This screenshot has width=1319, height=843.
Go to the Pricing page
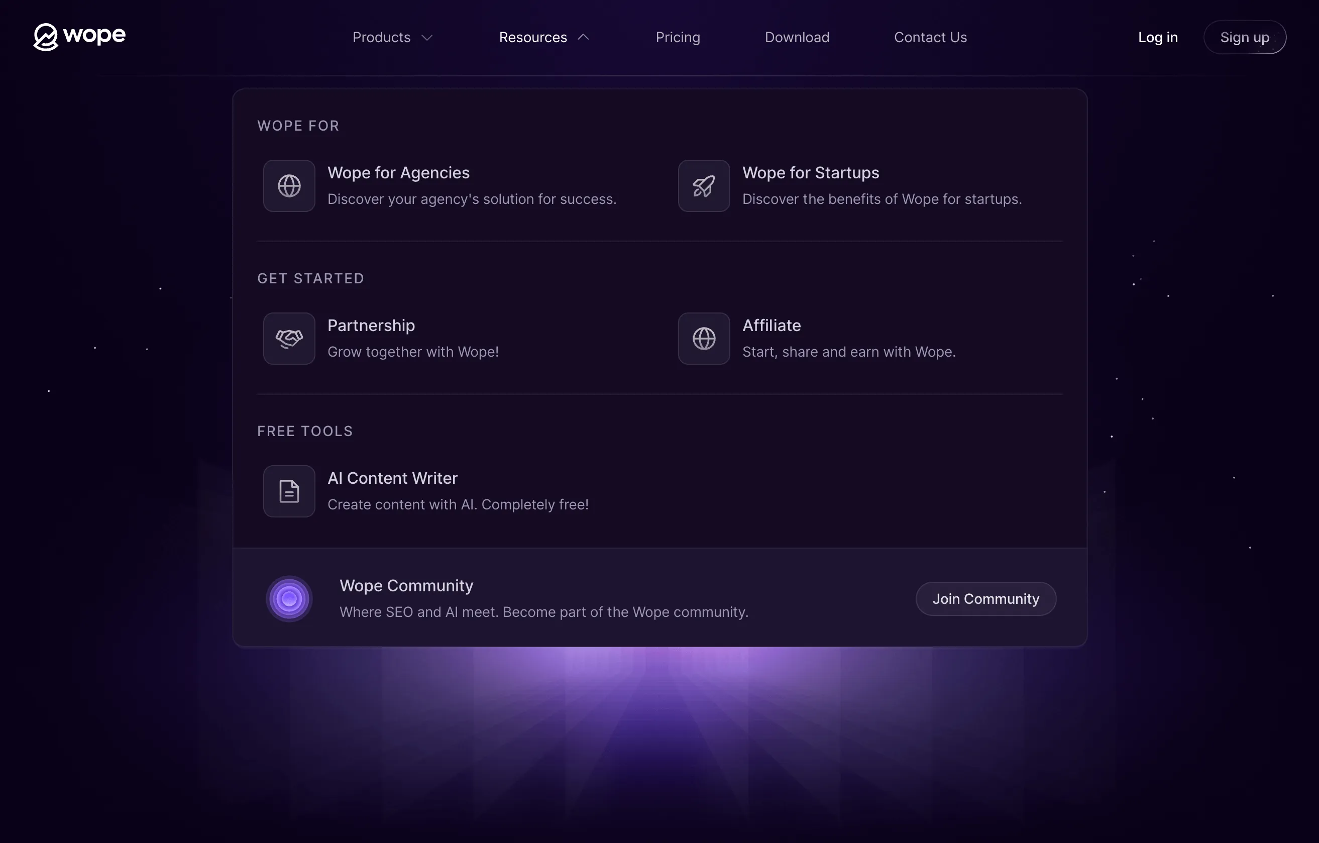pos(678,37)
